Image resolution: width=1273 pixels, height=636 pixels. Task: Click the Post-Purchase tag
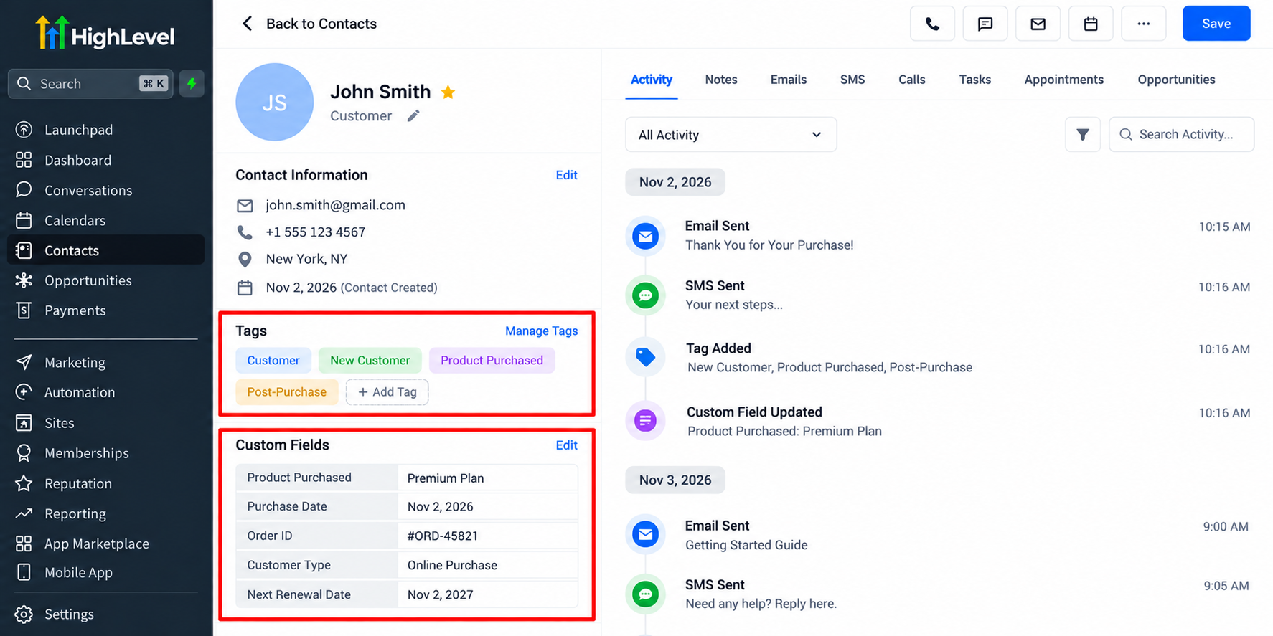287,392
